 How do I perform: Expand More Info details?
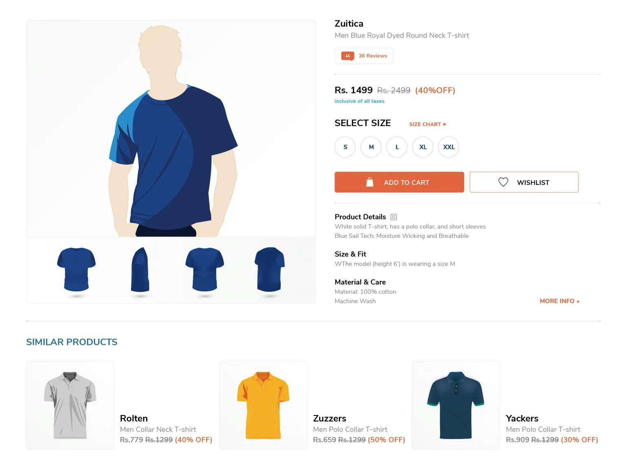pyautogui.click(x=560, y=301)
